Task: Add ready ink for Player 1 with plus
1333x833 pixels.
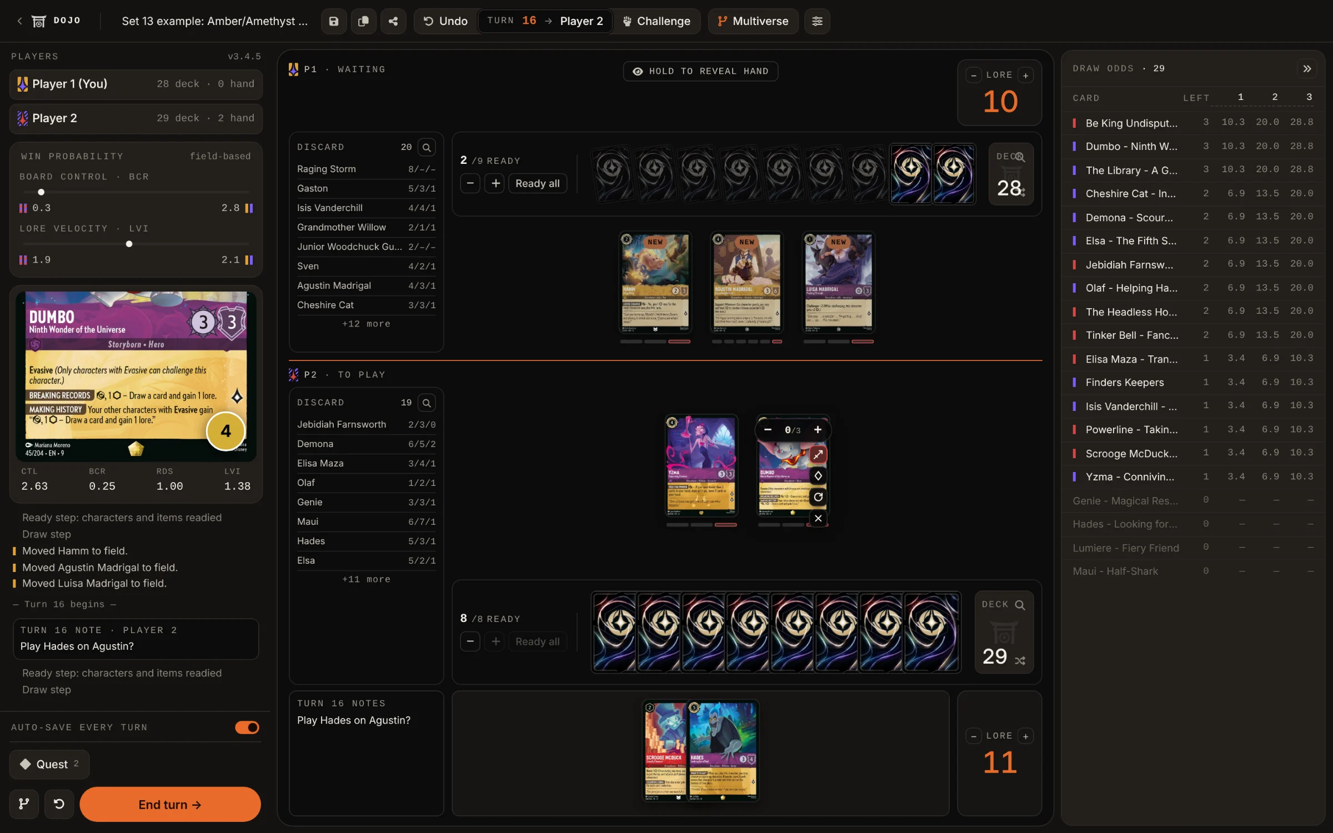Action: (x=495, y=183)
